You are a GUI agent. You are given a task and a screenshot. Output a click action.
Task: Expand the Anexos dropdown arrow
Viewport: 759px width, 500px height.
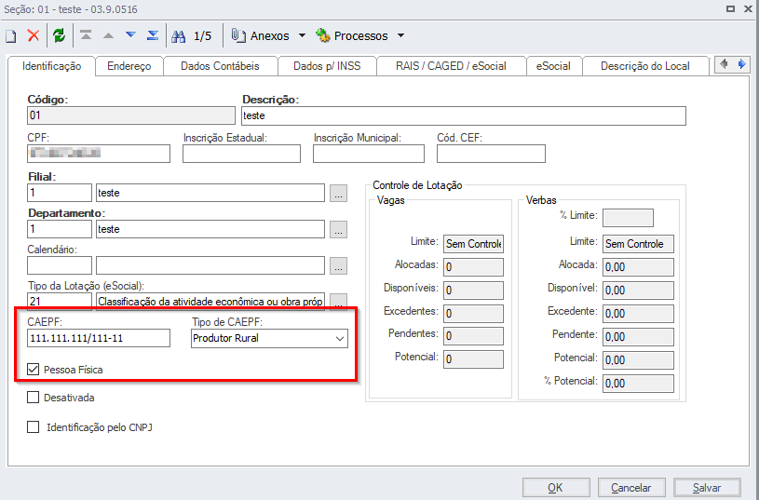coord(302,35)
